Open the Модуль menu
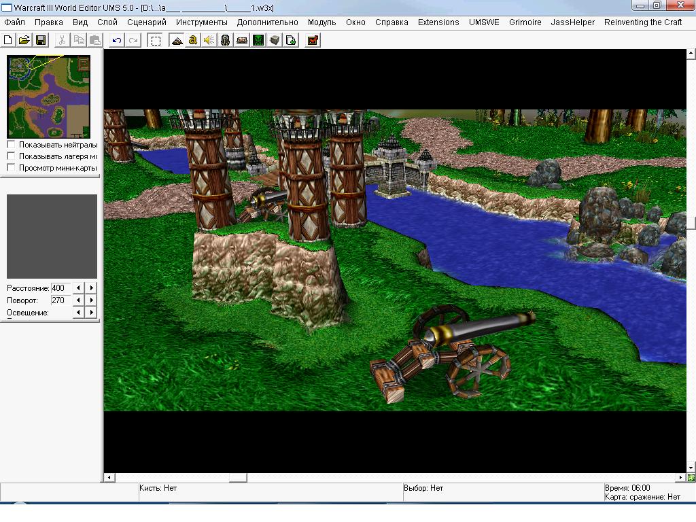696x522 pixels. coord(321,22)
